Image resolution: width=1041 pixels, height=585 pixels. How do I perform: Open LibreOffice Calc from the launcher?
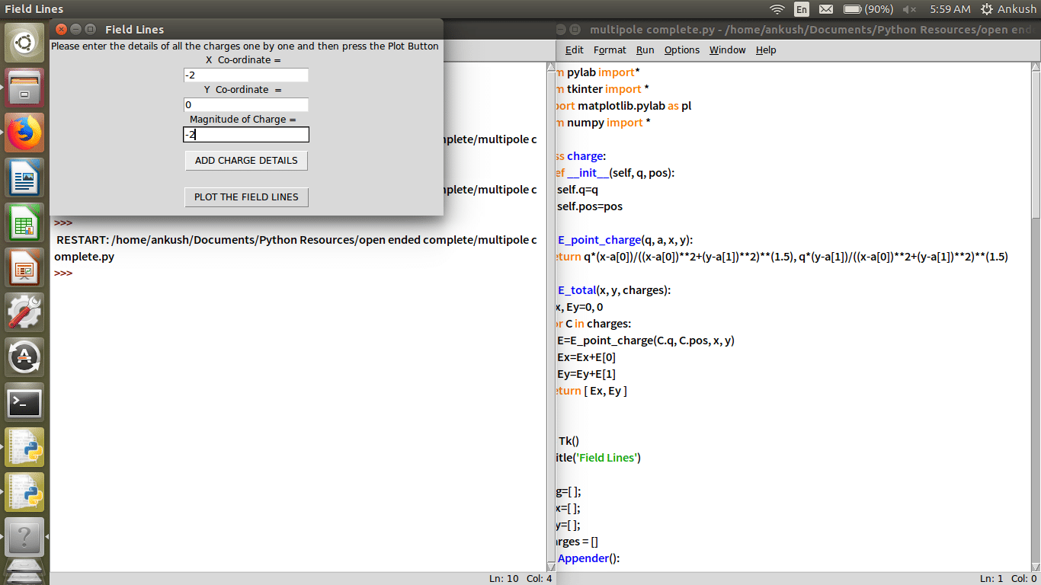coord(25,223)
